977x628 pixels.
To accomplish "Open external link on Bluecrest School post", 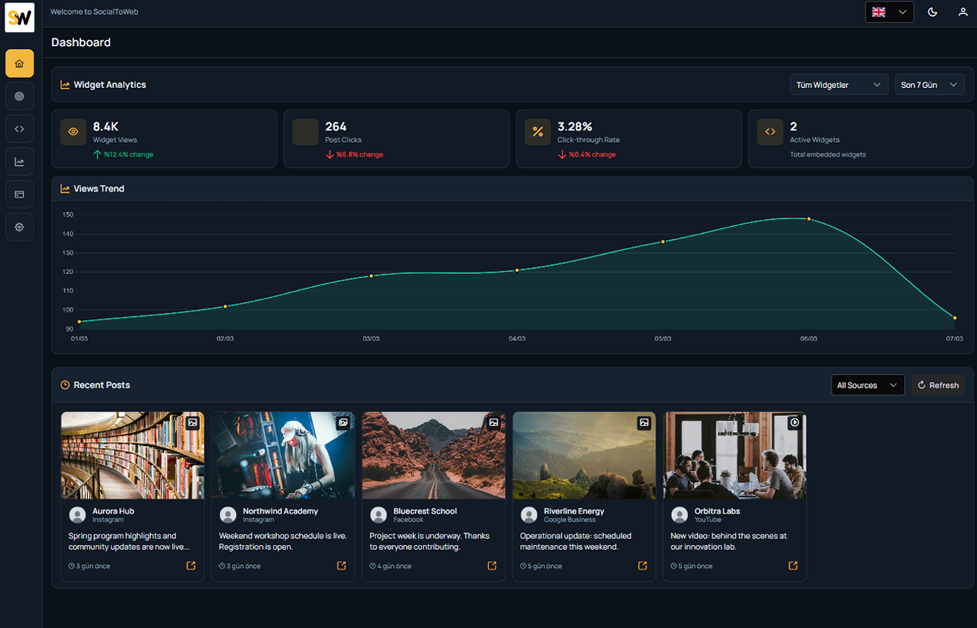I will (x=491, y=566).
